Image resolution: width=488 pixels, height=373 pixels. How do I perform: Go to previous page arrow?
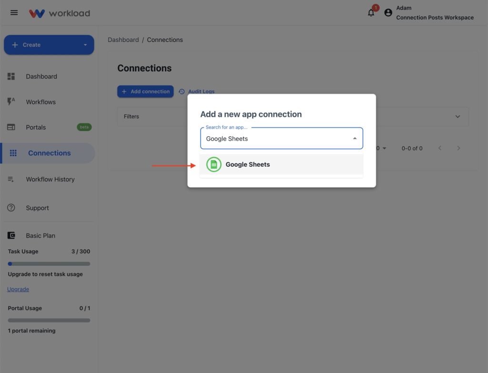(x=440, y=148)
